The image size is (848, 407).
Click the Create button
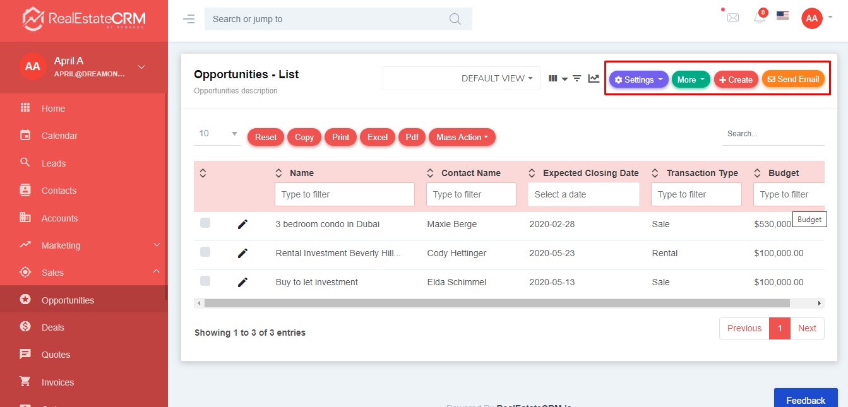736,80
